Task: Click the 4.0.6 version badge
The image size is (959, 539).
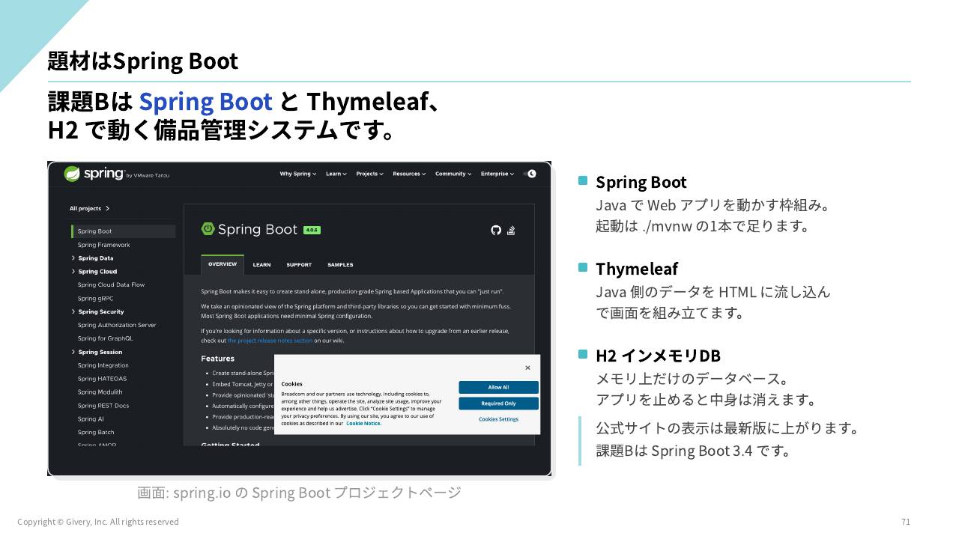Action: 312,230
